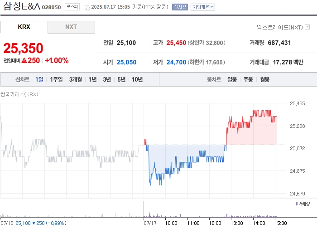
Task: Show the 주봉 candlestick chart
Action: point(248,79)
